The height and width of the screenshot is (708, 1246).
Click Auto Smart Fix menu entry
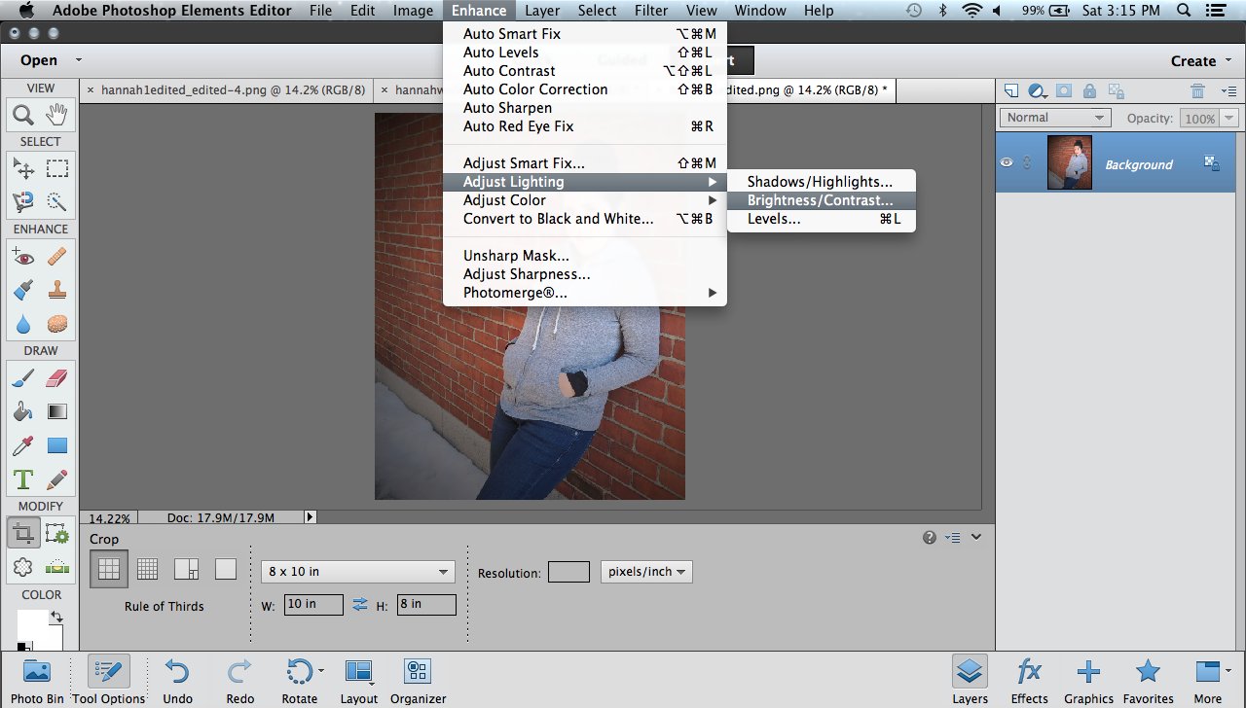(584, 34)
